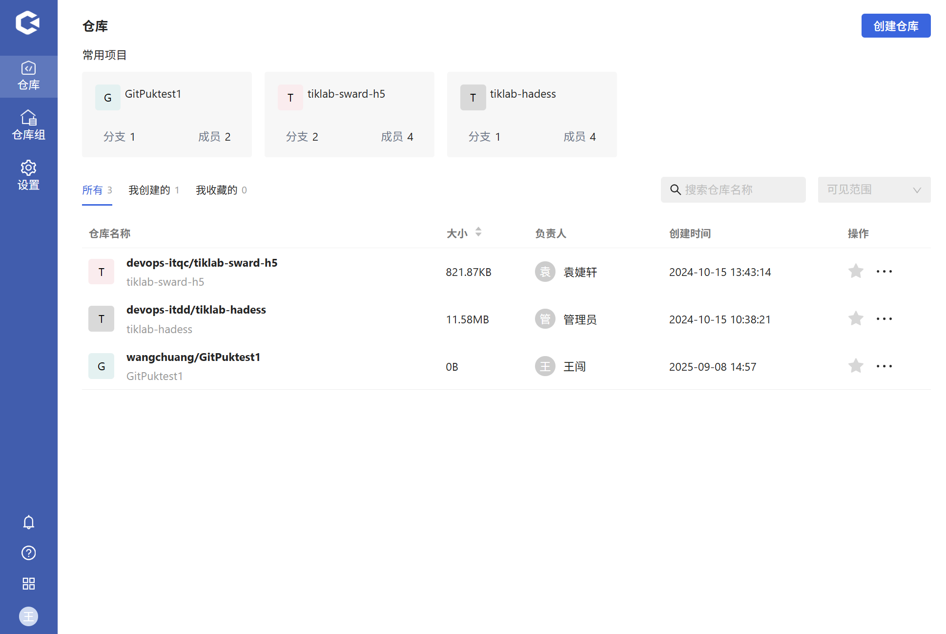Expand the 可见范围 dropdown

pos(874,190)
